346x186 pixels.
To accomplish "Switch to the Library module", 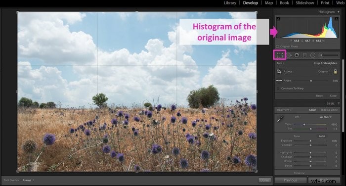I will 230,3.
